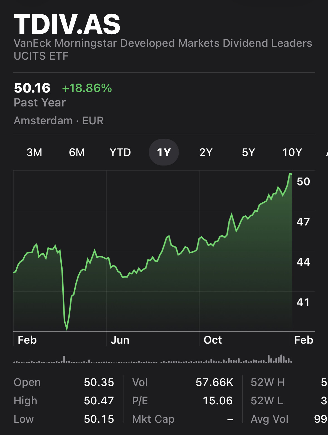Screen dimensions: 328x435
Task: Tap the 50.16 current price
Action: (x=32, y=88)
